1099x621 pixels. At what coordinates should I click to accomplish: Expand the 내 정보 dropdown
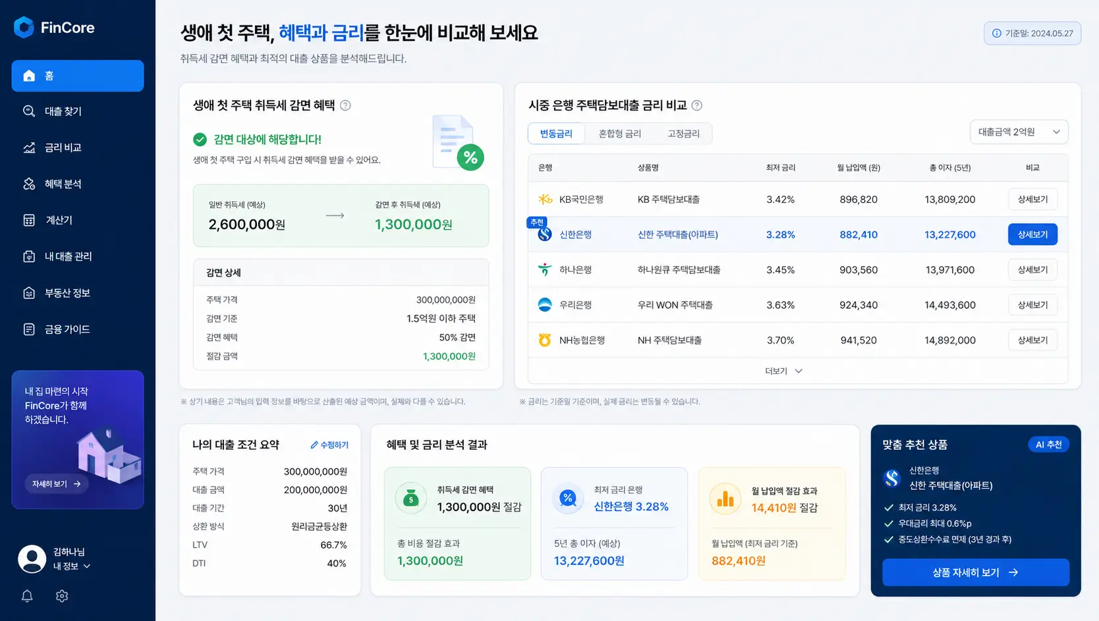tap(72, 566)
